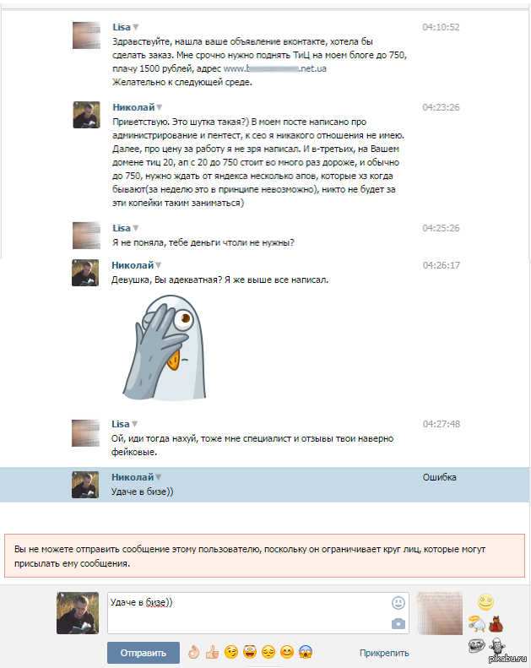Insert the OK hand emoji
Screen dimensions: 531x668
coord(194,651)
